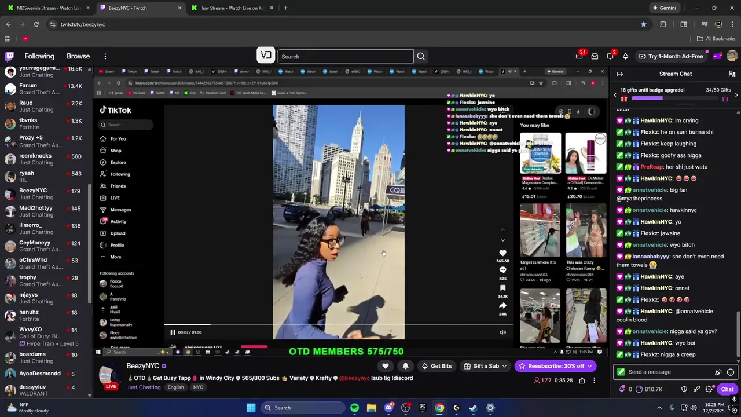Unfollow BeezyNYC with the heart icon
The image size is (741, 417).
(x=386, y=366)
